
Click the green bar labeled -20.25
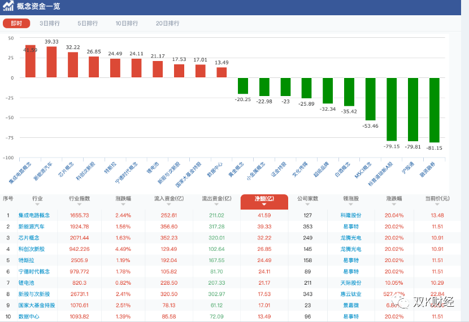pyautogui.click(x=243, y=86)
